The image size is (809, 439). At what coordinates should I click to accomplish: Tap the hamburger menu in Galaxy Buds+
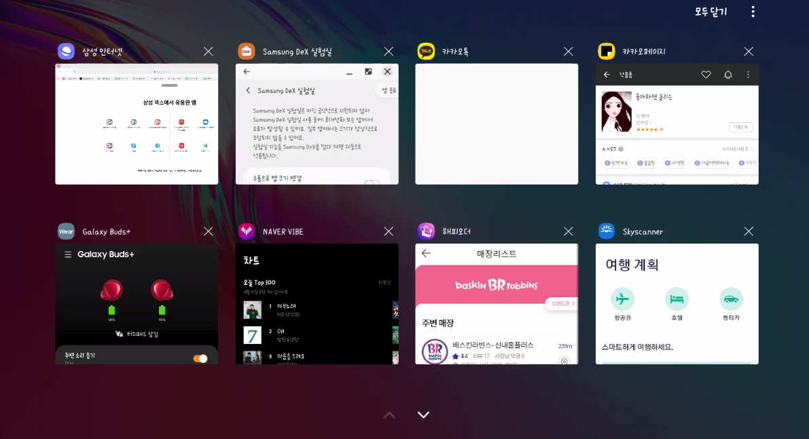click(68, 254)
